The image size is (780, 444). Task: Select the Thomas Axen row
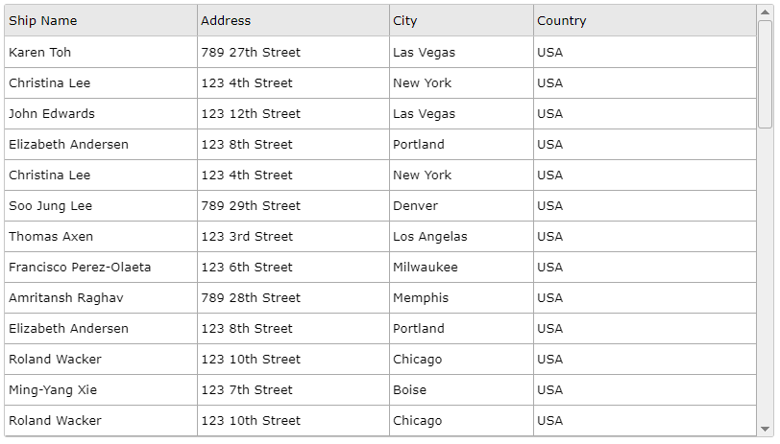380,237
